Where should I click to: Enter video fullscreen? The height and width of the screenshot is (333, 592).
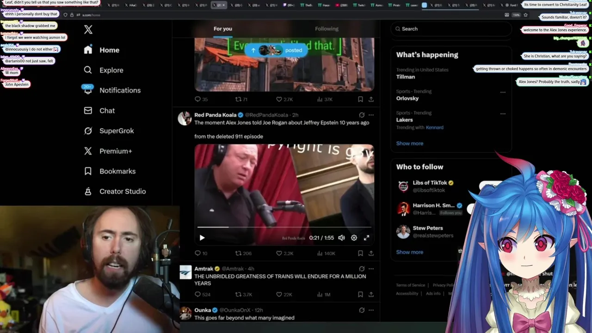pos(366,238)
